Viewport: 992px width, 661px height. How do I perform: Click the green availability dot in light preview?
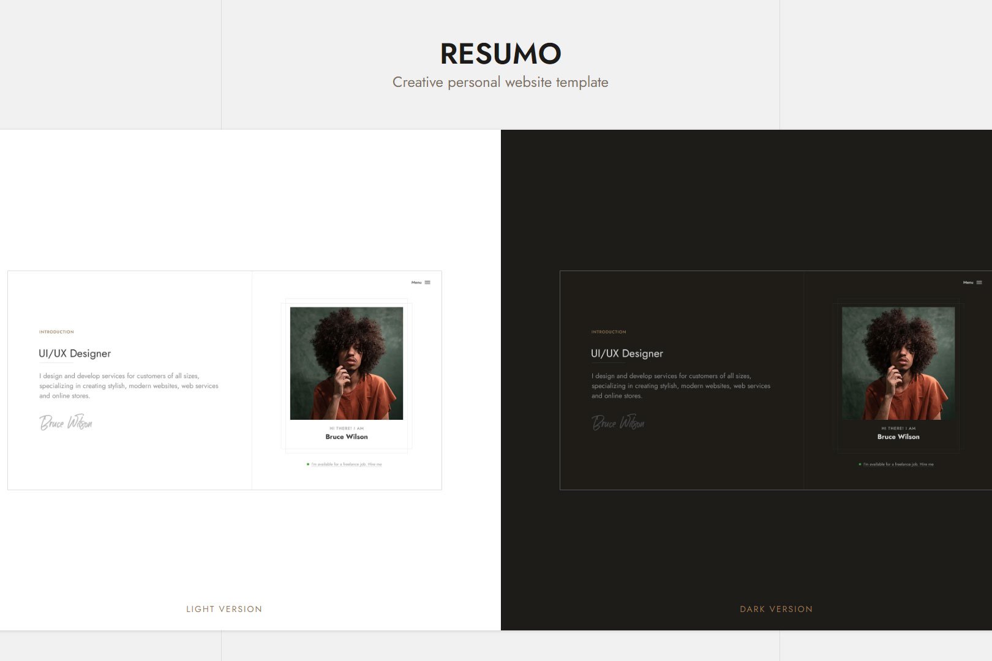click(x=307, y=465)
